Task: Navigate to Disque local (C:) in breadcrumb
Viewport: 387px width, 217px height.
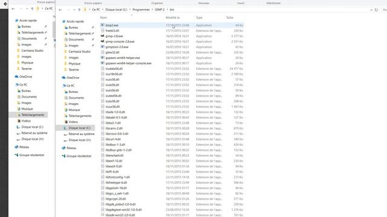Action: pyautogui.click(x=116, y=10)
